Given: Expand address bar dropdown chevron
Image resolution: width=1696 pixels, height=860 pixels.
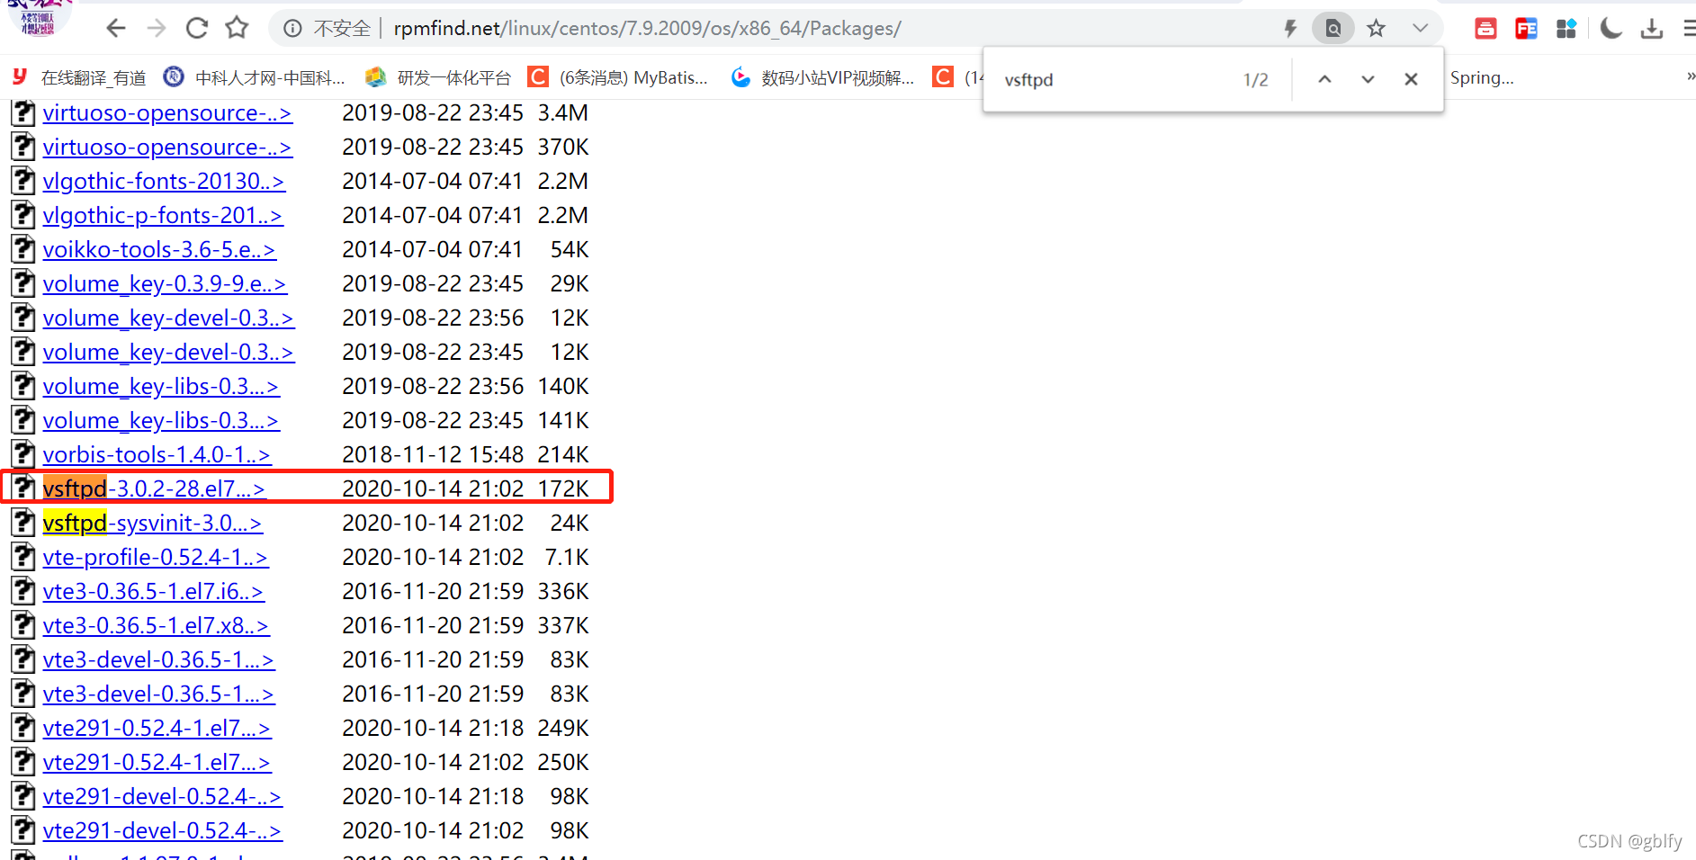Looking at the screenshot, I should 1420,29.
